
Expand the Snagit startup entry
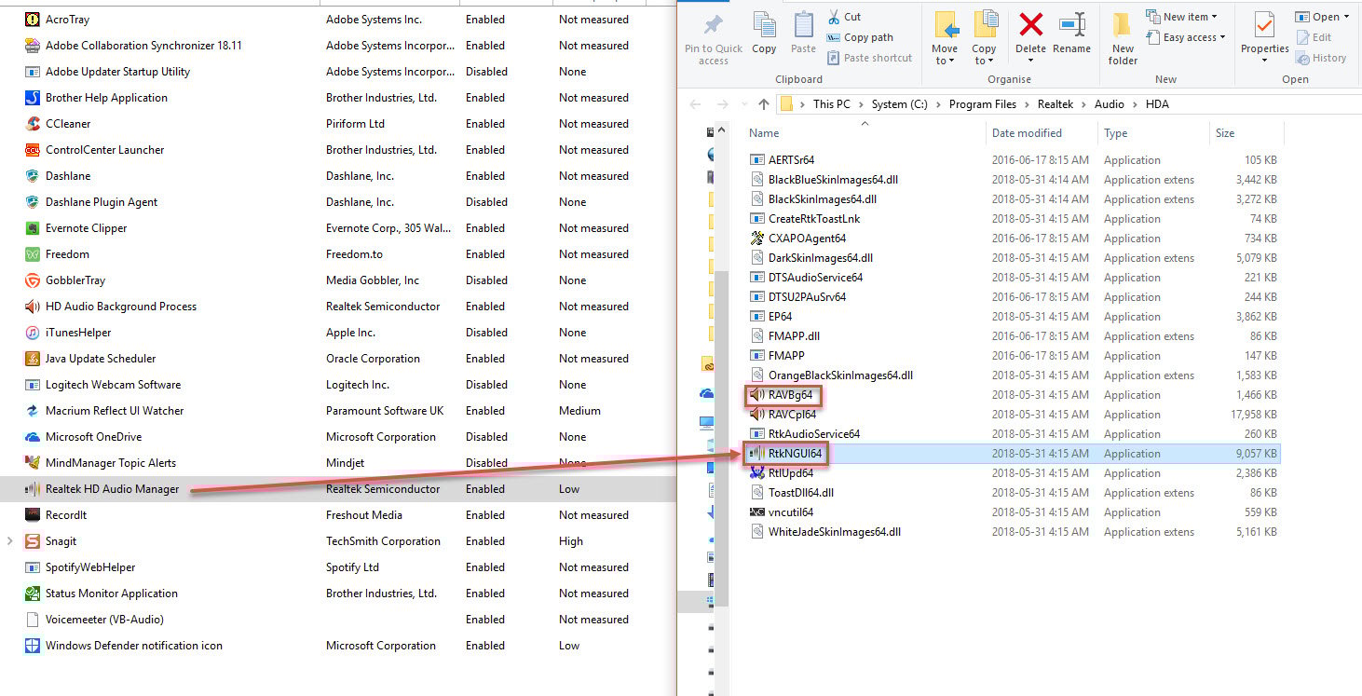[x=10, y=541]
